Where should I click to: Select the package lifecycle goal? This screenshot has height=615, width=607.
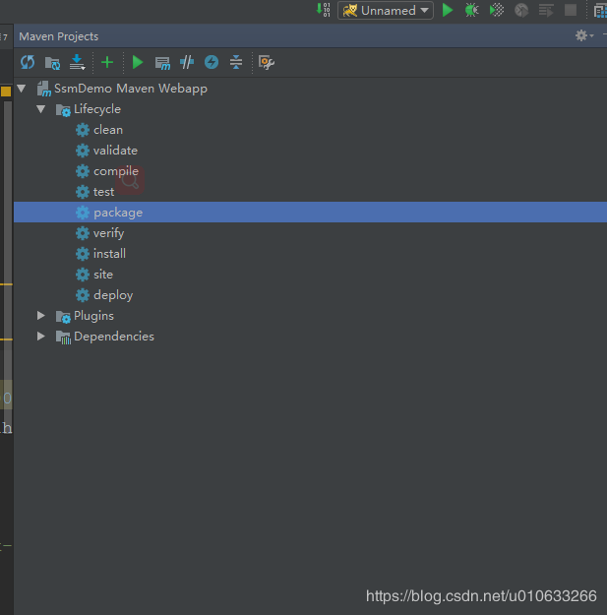tap(118, 213)
